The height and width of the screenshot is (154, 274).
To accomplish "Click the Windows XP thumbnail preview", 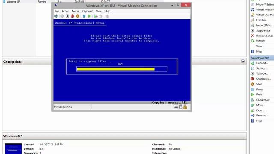I will 13,148.
